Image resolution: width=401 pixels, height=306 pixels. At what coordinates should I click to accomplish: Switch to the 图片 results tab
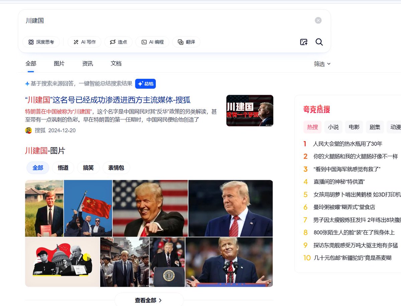[x=59, y=63]
